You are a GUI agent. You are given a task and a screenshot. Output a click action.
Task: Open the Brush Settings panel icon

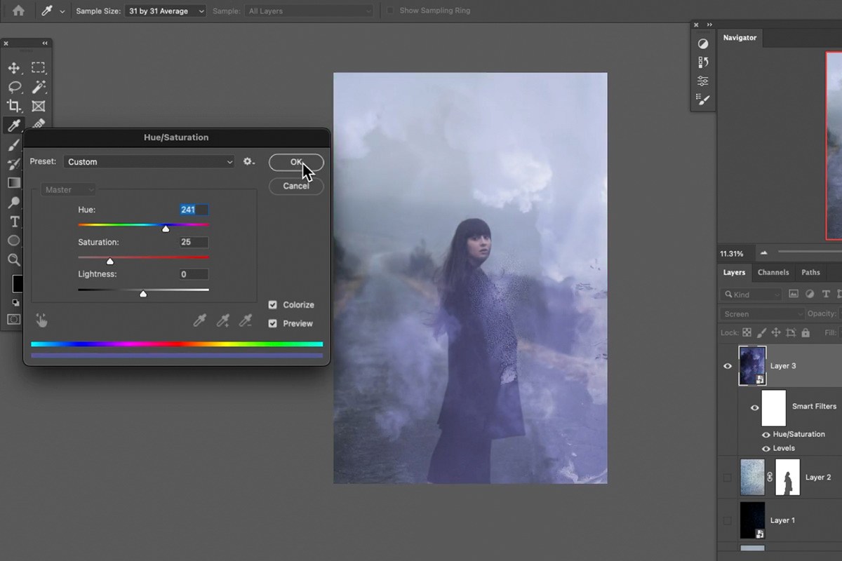[x=703, y=100]
